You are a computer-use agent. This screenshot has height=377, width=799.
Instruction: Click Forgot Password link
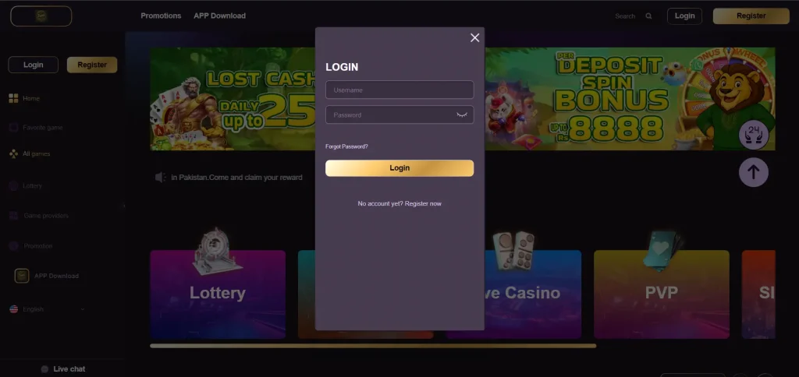(x=346, y=146)
